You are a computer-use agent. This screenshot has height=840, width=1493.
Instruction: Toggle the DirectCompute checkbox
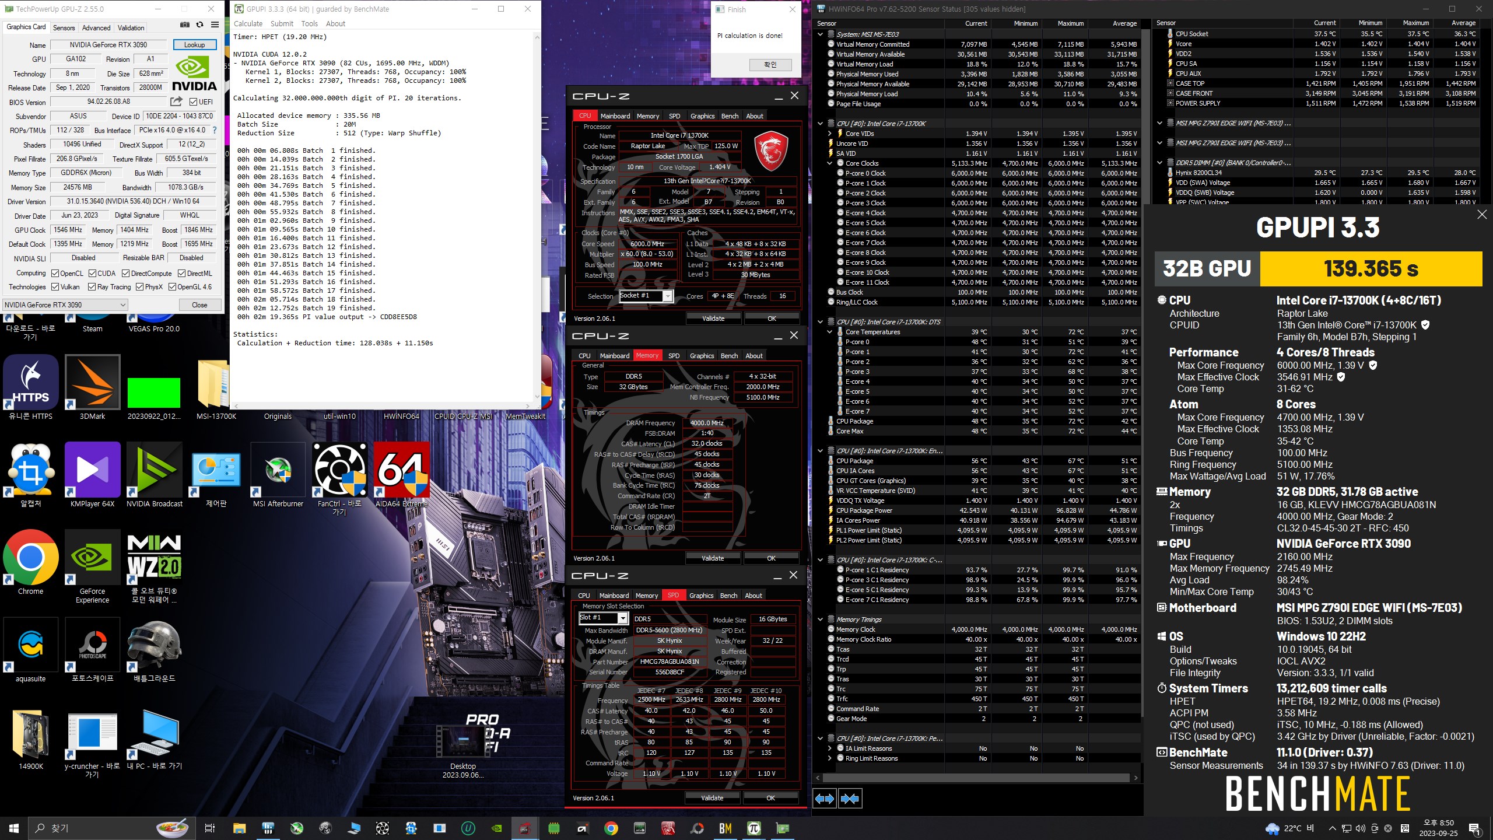125,273
